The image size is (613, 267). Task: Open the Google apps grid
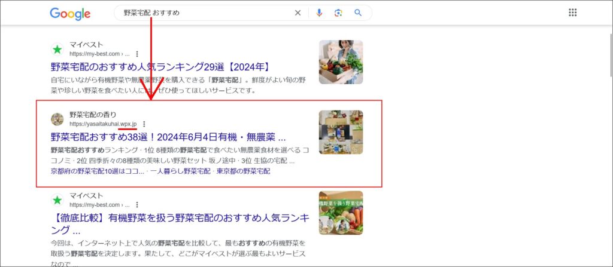[x=572, y=13]
